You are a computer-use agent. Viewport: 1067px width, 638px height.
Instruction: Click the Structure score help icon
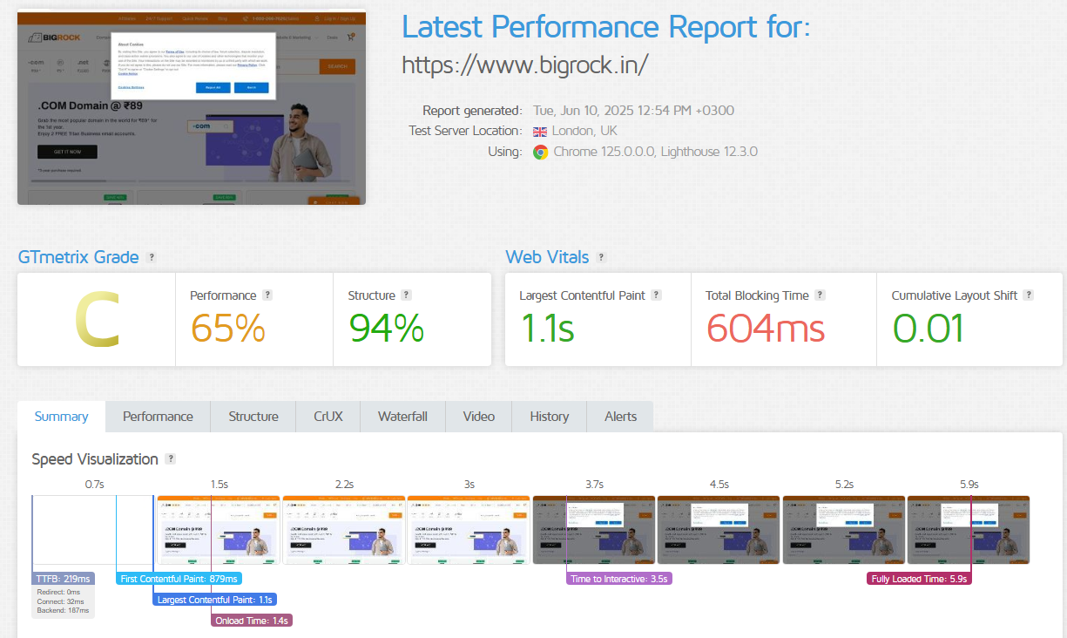(406, 295)
